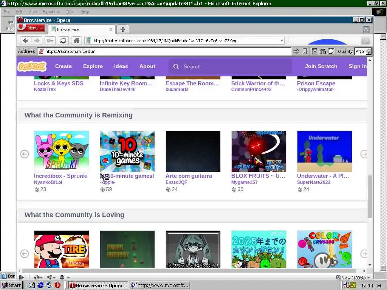Open the red Opera Menu button
This screenshot has width=387, height=290.
click(31, 28)
